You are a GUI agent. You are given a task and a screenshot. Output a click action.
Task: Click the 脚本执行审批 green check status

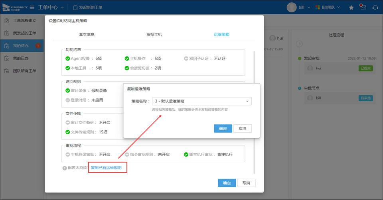coord(186,155)
